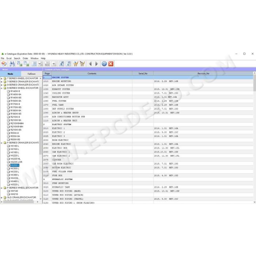
Task: Expand the 9-SERIES CRAWLER EXCAVATOR node
Action: [x=1, y=85]
